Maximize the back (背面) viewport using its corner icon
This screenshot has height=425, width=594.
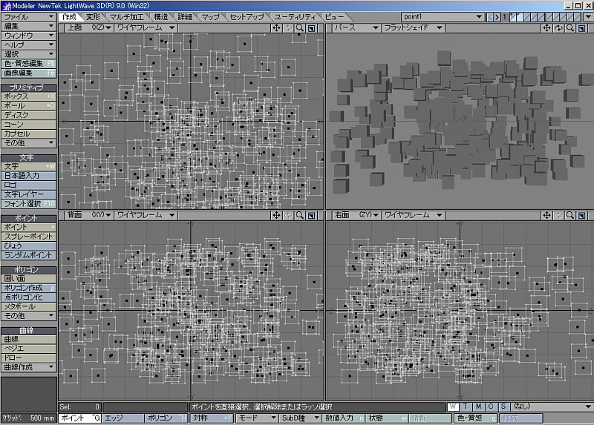(x=313, y=216)
